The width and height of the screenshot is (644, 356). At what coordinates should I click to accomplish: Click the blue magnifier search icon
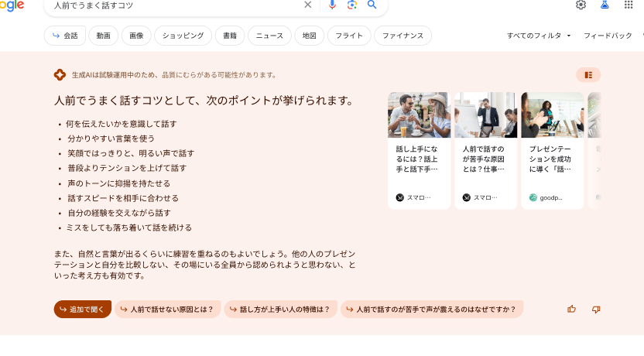coord(372,5)
